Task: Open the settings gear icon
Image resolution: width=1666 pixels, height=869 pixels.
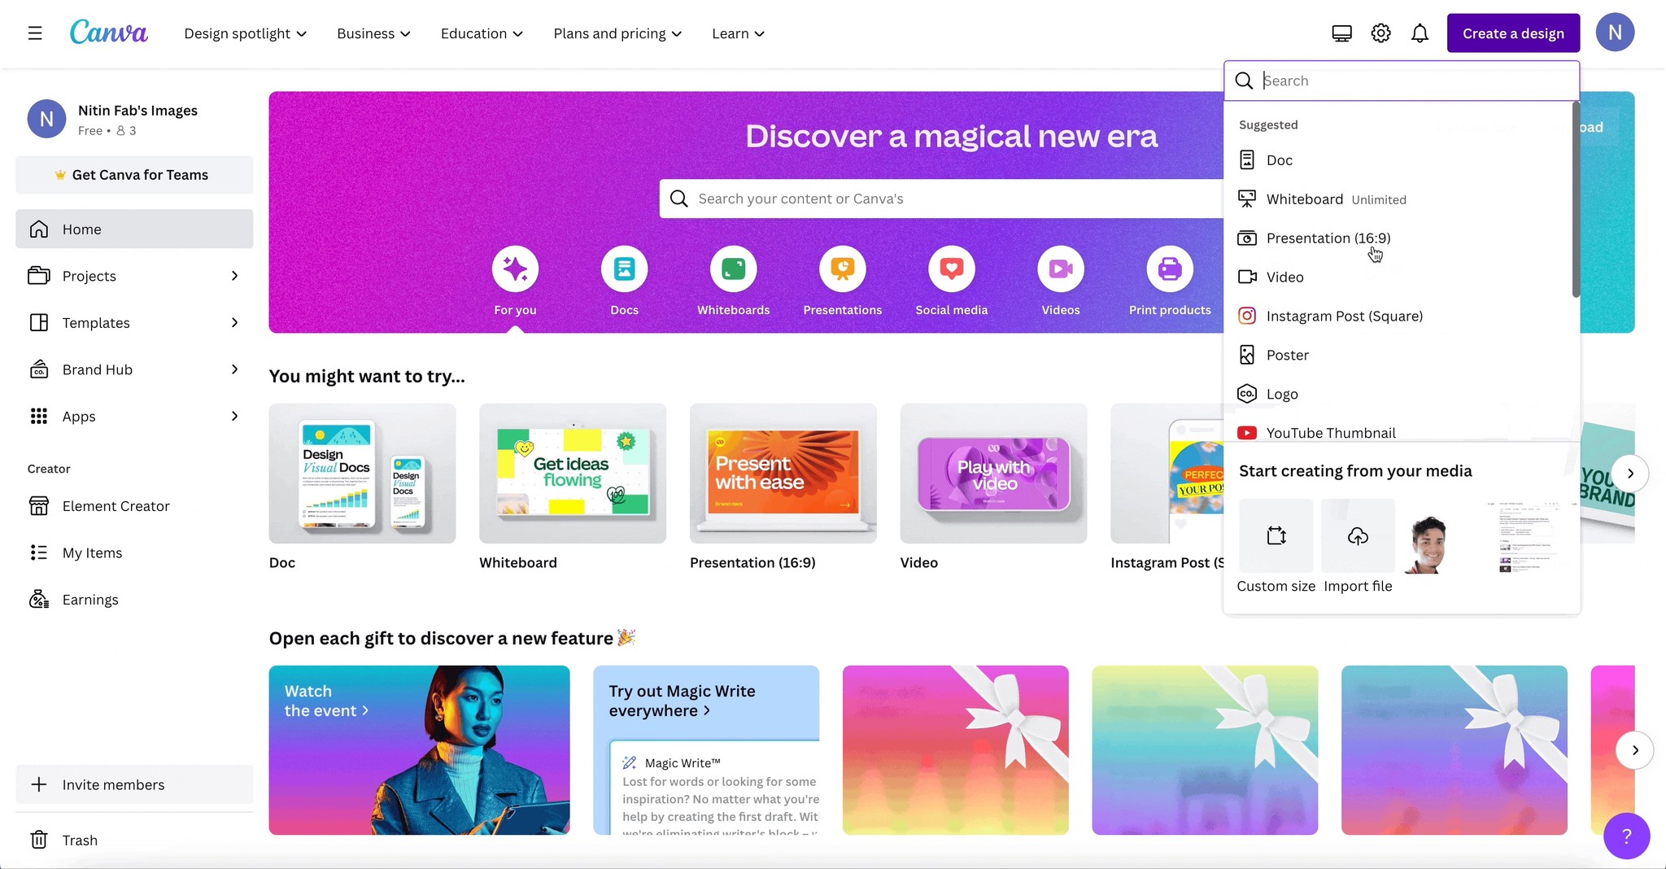Action: click(x=1380, y=33)
